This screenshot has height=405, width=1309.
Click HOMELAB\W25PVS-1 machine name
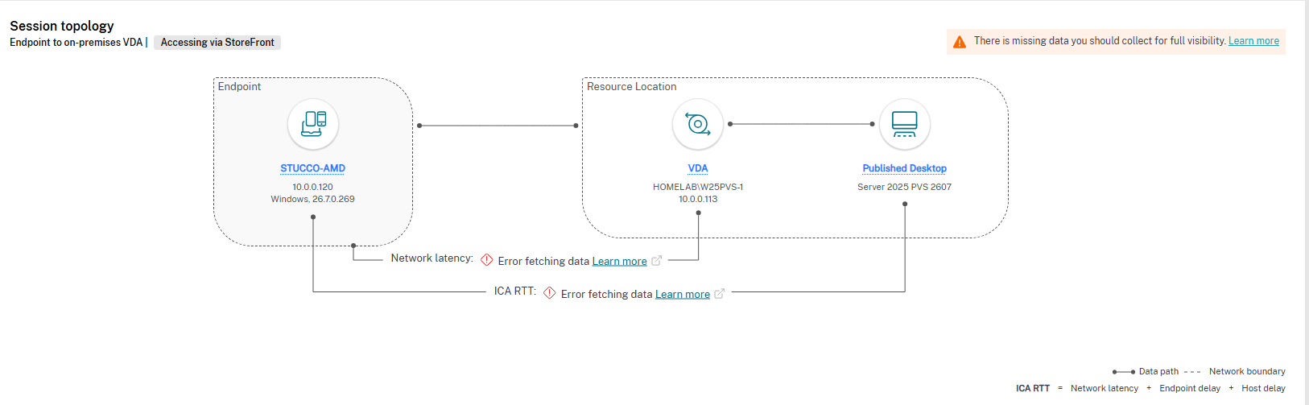(x=698, y=187)
